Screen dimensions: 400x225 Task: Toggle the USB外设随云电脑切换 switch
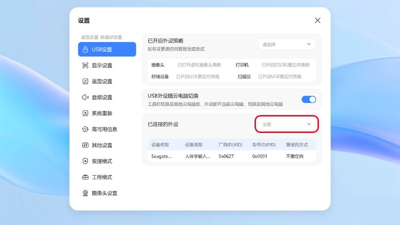[308, 99]
